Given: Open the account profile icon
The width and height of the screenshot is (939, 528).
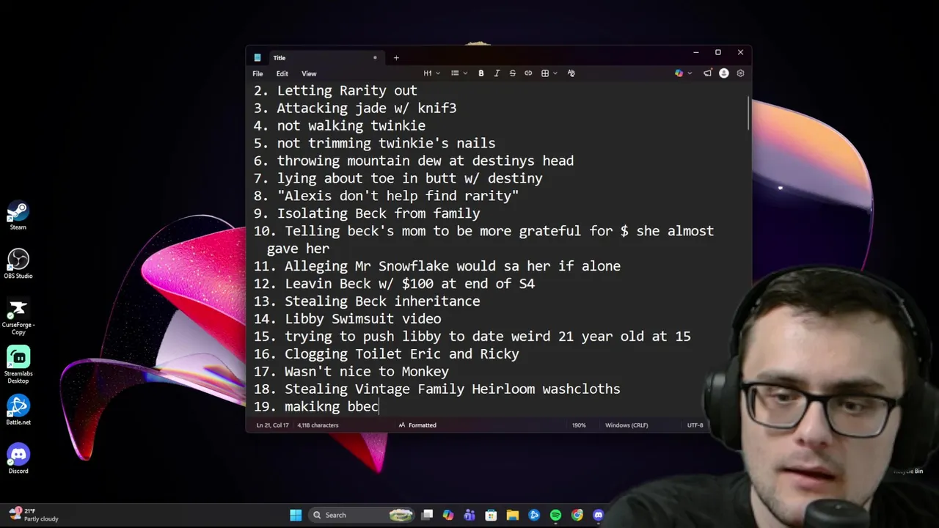Looking at the screenshot, I should pos(724,73).
